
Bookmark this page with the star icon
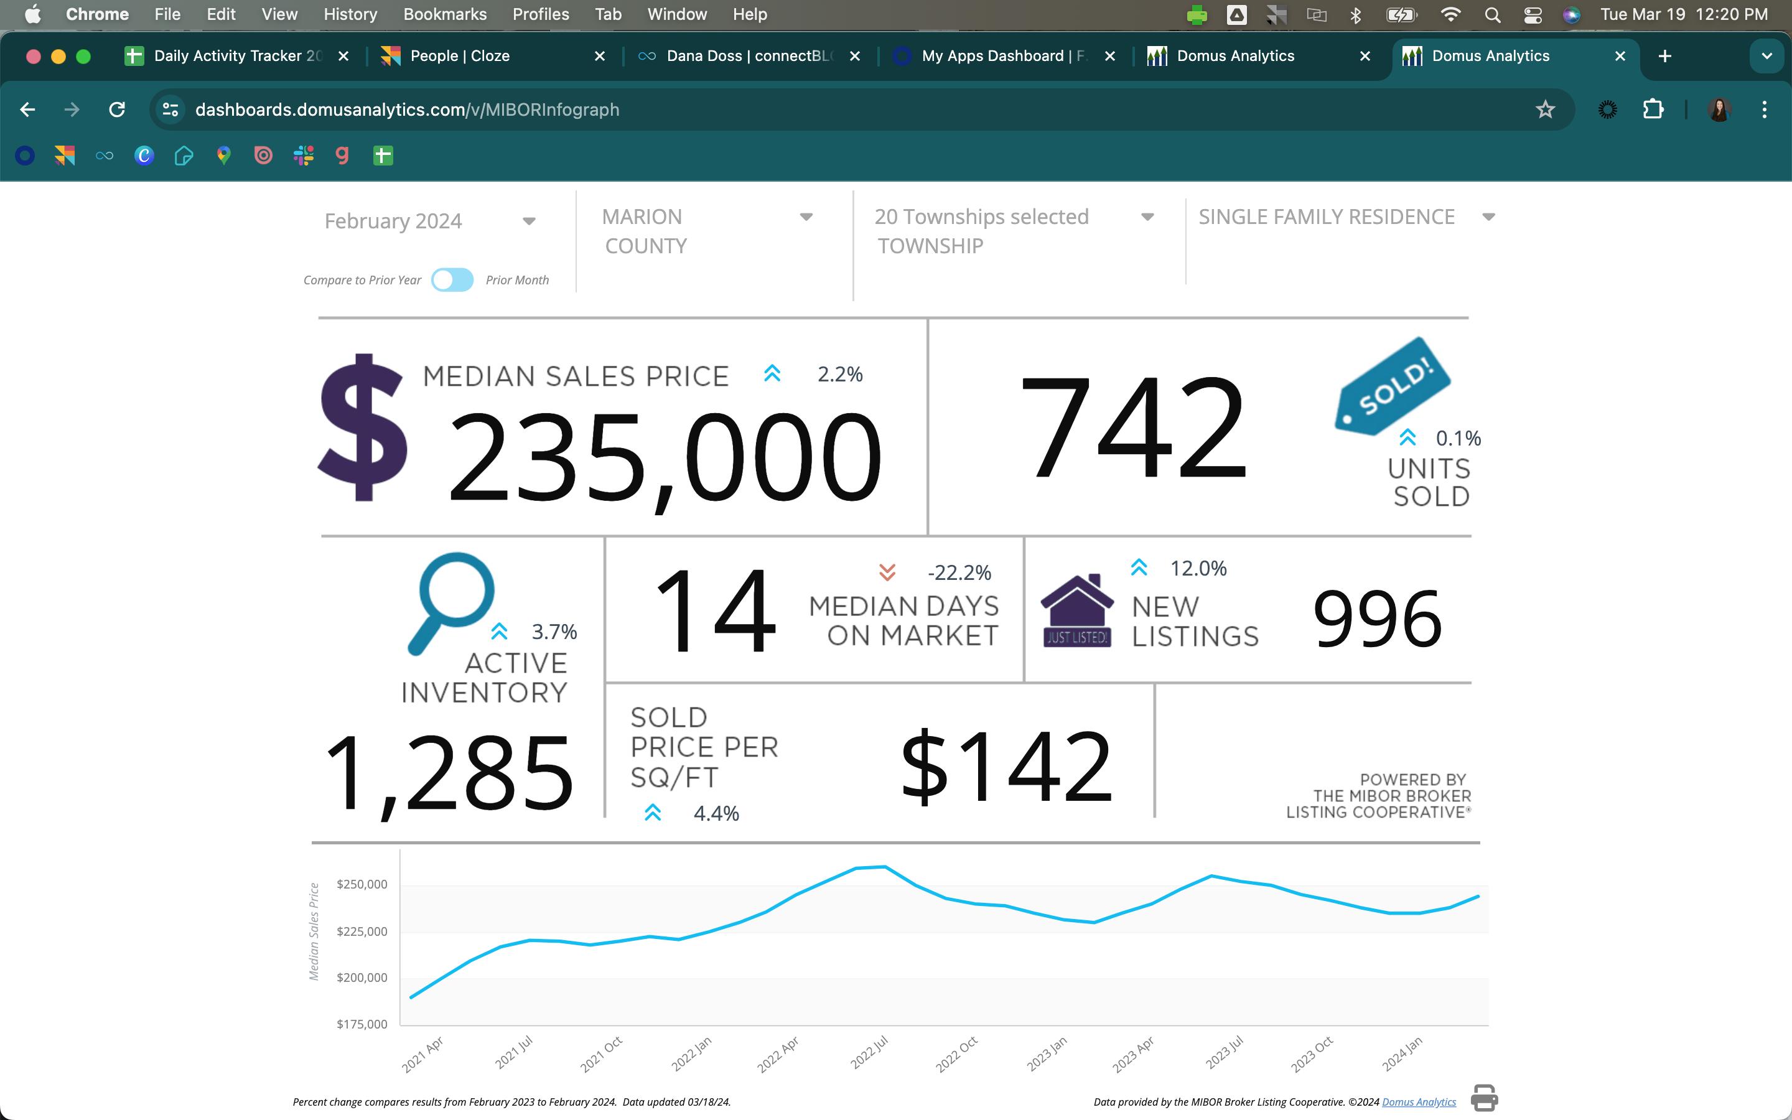pyautogui.click(x=1545, y=110)
